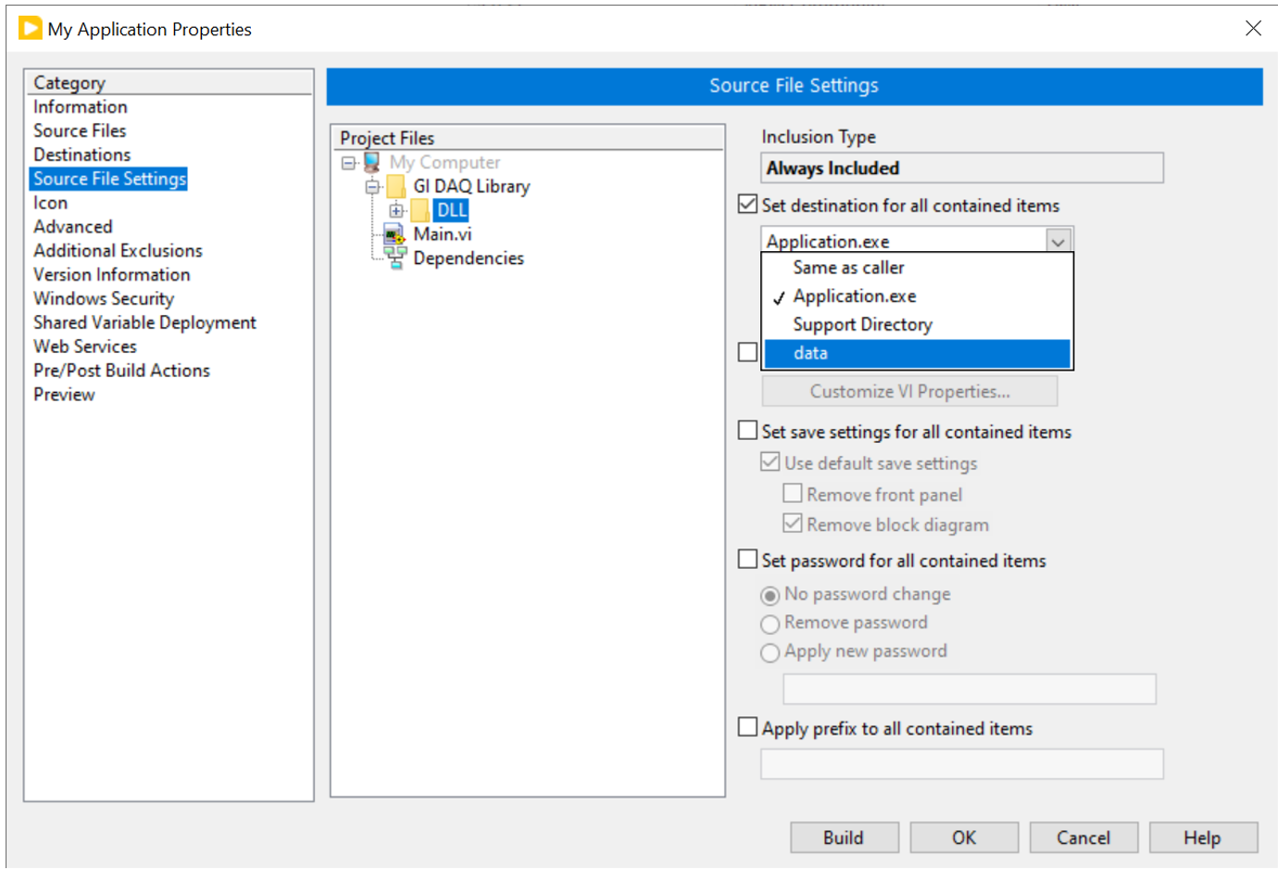
Task: Expand the DLL folder node
Action: (x=396, y=210)
